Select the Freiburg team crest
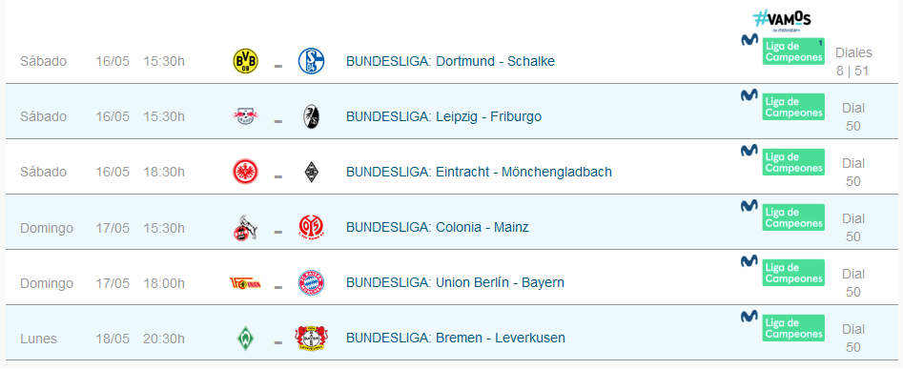Screen dimensions: 903x370 point(311,116)
